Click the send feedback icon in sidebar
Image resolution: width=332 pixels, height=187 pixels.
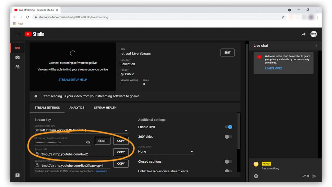pos(18,175)
